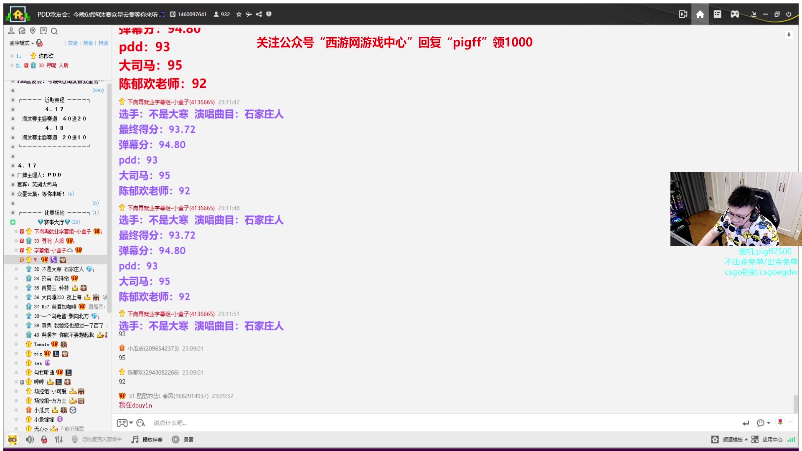Start recording with the 录音 button
Screen dimensions: 802x451
(183, 439)
